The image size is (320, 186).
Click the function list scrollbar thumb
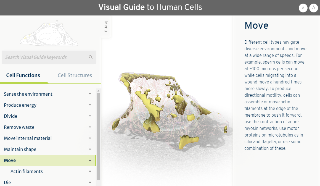coord(98,135)
